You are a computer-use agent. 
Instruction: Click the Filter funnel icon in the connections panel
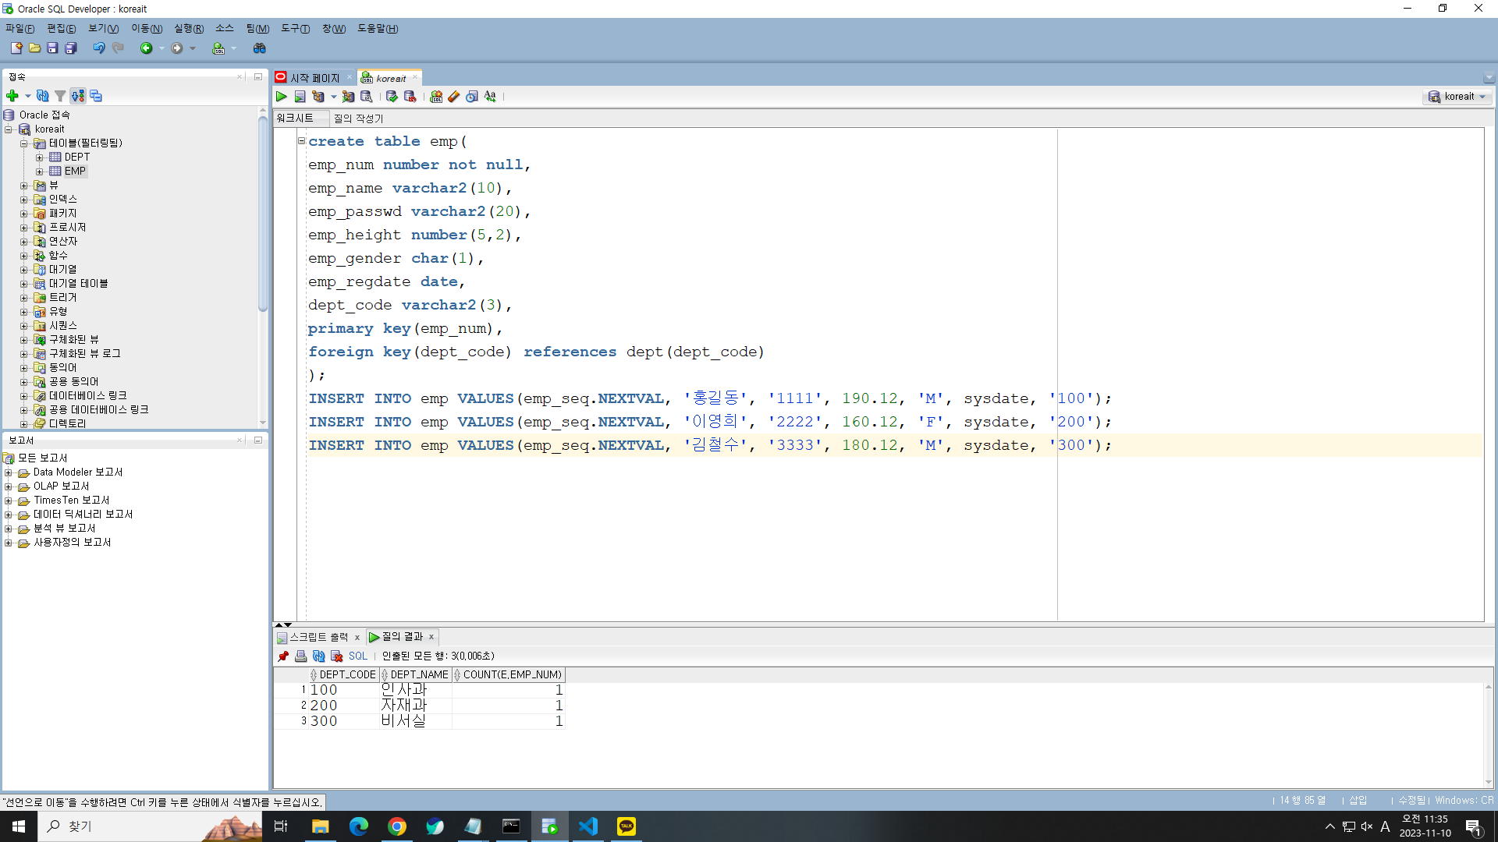point(60,96)
